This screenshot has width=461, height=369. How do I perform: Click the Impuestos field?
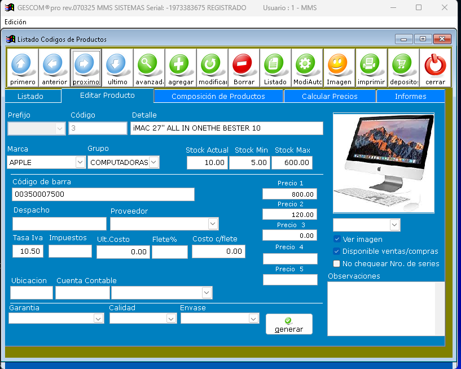[x=71, y=251]
